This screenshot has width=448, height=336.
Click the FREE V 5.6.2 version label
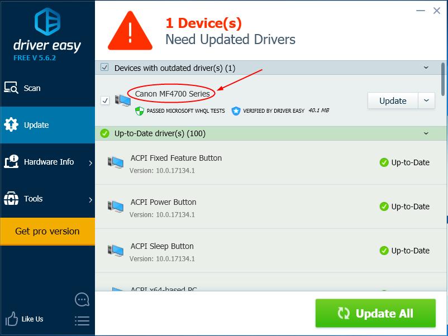35,58
